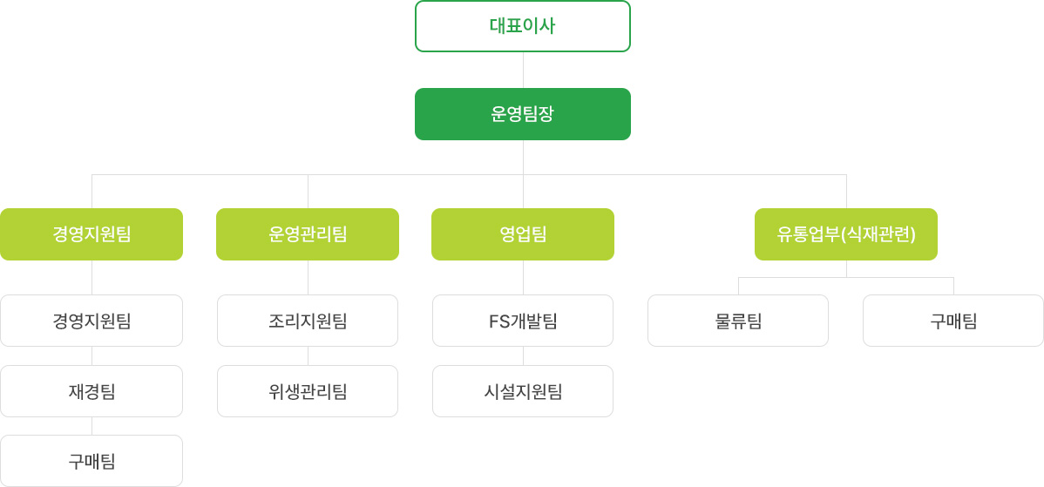Click the 물류팀 team box
This screenshot has width=1044, height=487.
738,321
